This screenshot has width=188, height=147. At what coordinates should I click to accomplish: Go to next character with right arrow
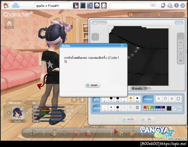(27, 113)
